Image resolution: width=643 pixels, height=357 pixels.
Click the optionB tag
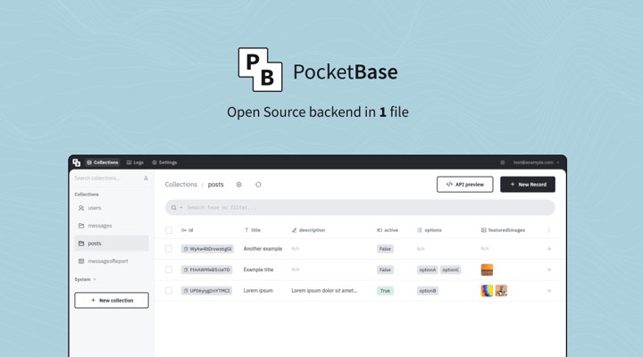[427, 291]
